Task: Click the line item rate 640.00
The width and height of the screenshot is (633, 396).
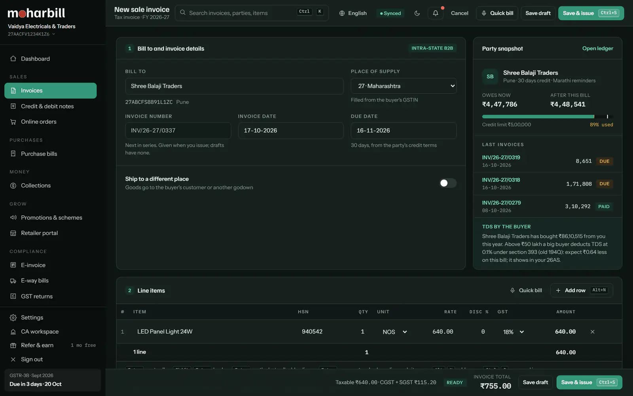Action: coord(443,332)
